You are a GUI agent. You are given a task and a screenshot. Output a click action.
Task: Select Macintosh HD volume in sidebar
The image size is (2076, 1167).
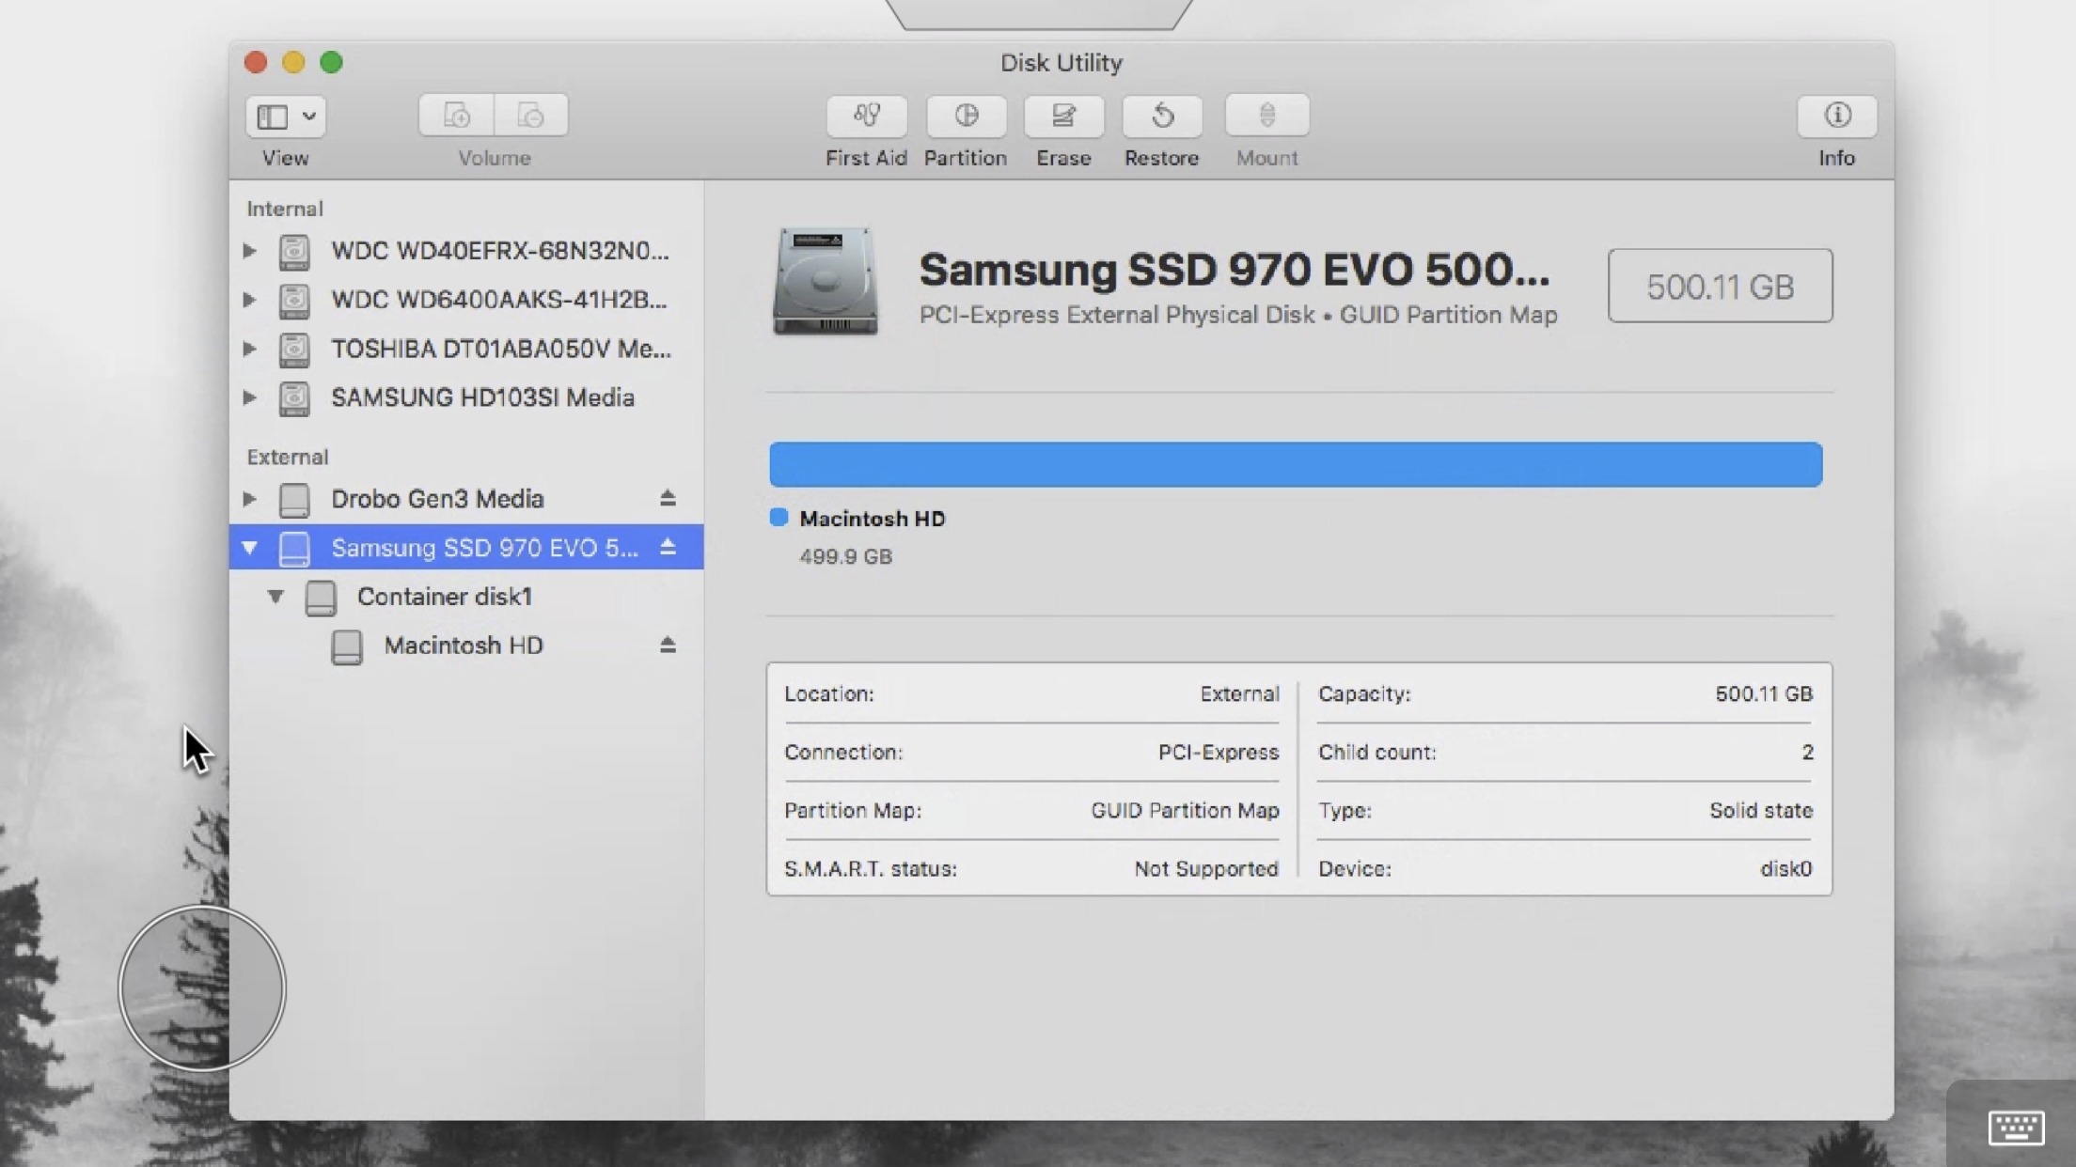point(466,646)
